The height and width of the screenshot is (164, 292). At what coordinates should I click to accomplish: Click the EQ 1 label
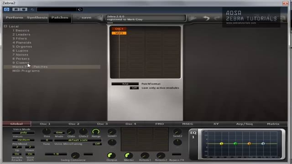[x=193, y=135]
